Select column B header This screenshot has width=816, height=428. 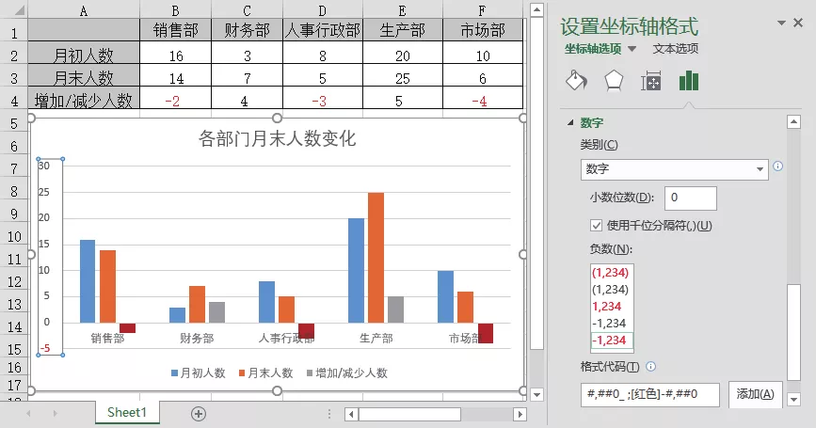[x=175, y=10]
